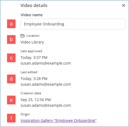The height and width of the screenshot is (127, 129).
Task: Click the 'Sep 25, 12:56 PM' creation date
Action: [36, 100]
